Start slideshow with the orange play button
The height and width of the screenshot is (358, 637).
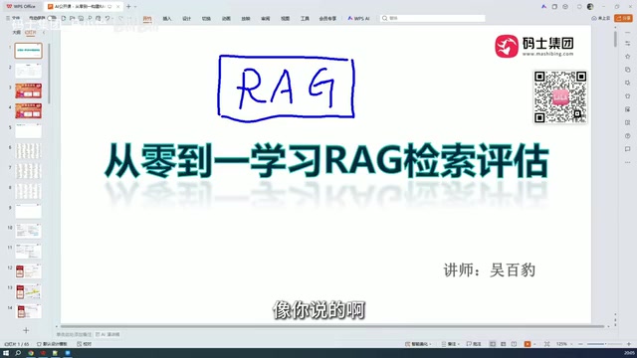[528, 344]
